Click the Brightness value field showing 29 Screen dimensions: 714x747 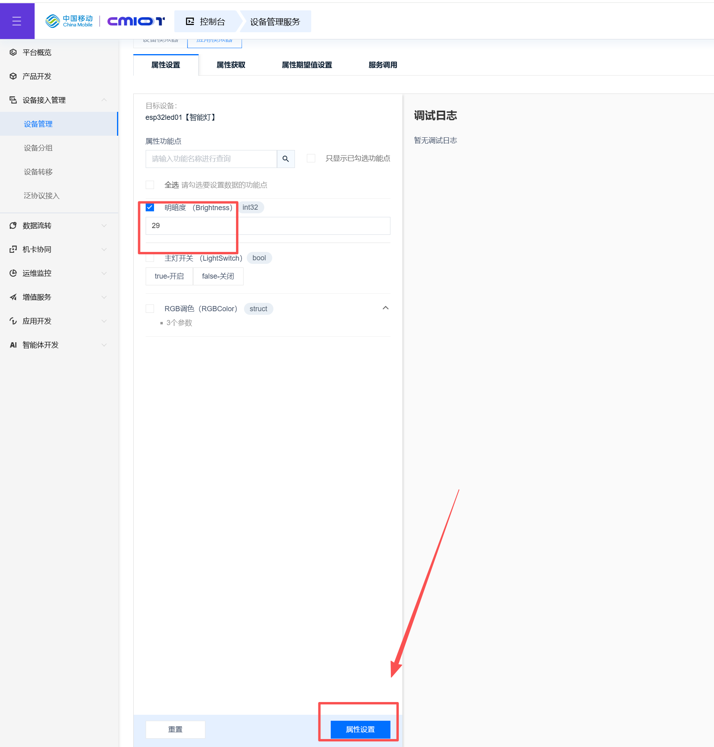coord(268,226)
